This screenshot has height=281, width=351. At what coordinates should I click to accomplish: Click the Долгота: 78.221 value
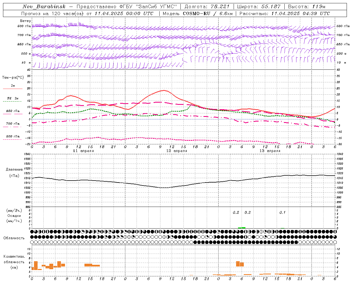point(207,7)
